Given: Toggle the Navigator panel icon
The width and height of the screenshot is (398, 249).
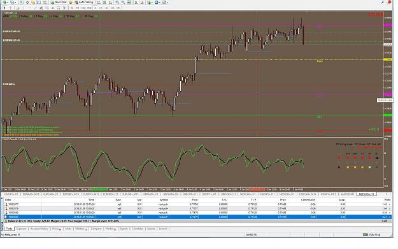Looking at the screenshot, I should tap(33, 3).
